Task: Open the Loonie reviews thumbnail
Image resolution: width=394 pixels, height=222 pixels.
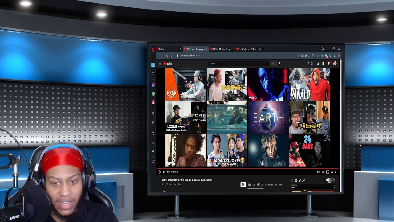Action: pos(186,117)
